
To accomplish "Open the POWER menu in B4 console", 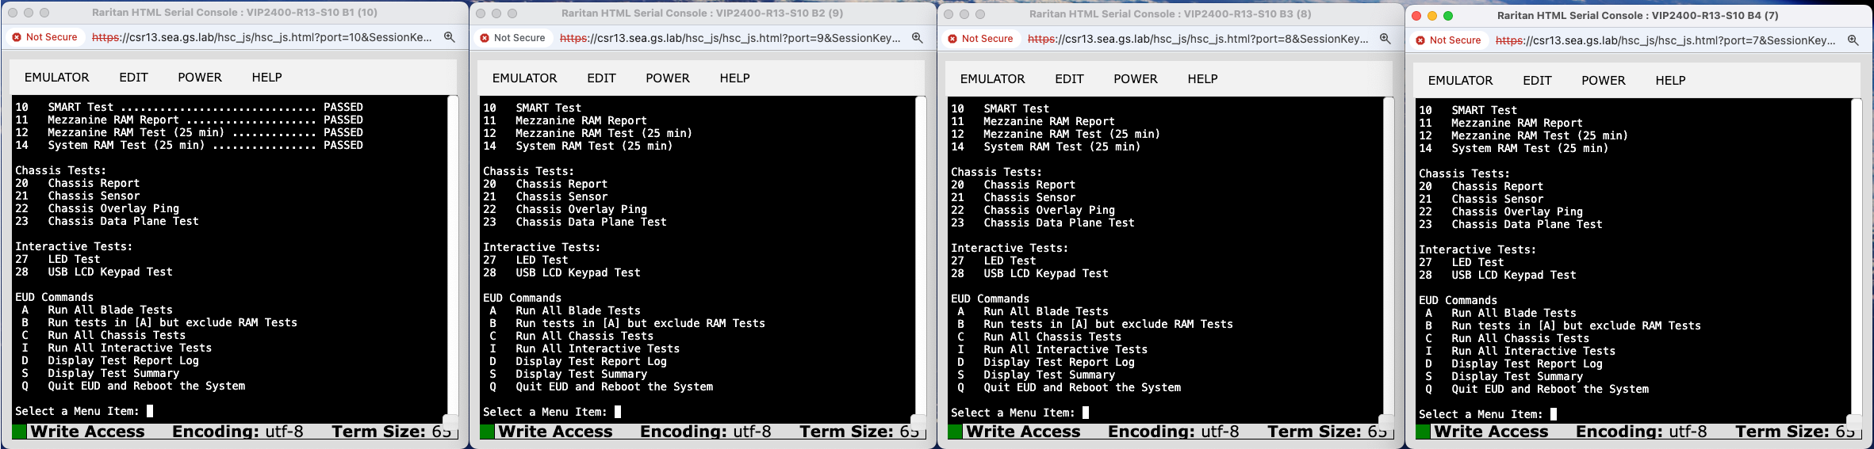I will [x=1603, y=81].
